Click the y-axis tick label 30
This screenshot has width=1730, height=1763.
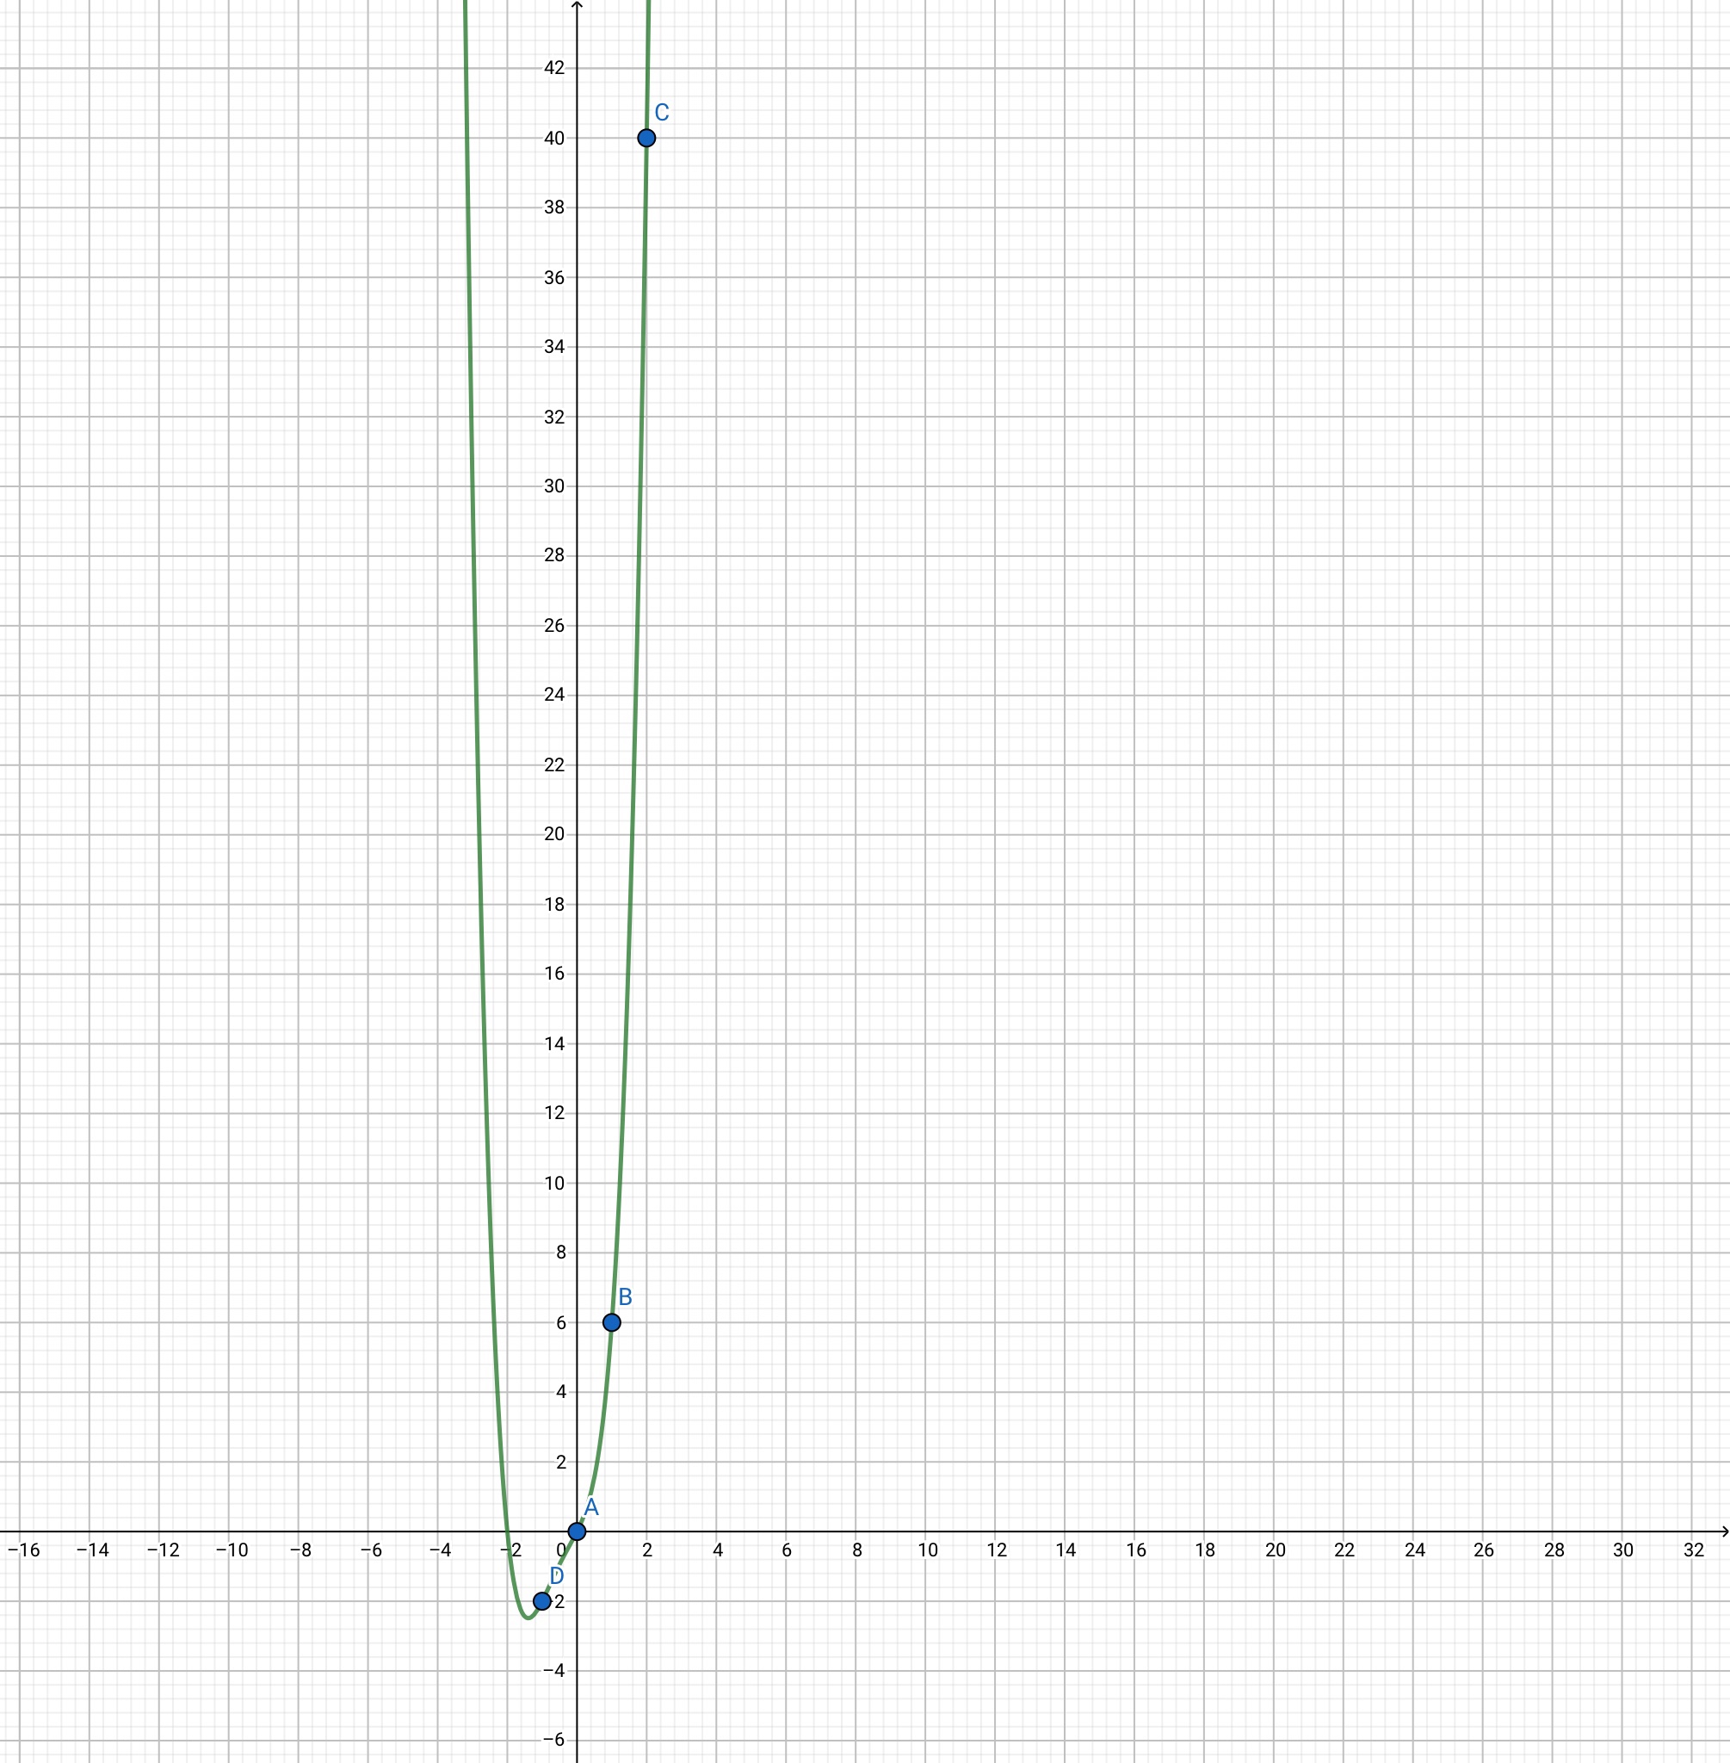pyautogui.click(x=554, y=486)
